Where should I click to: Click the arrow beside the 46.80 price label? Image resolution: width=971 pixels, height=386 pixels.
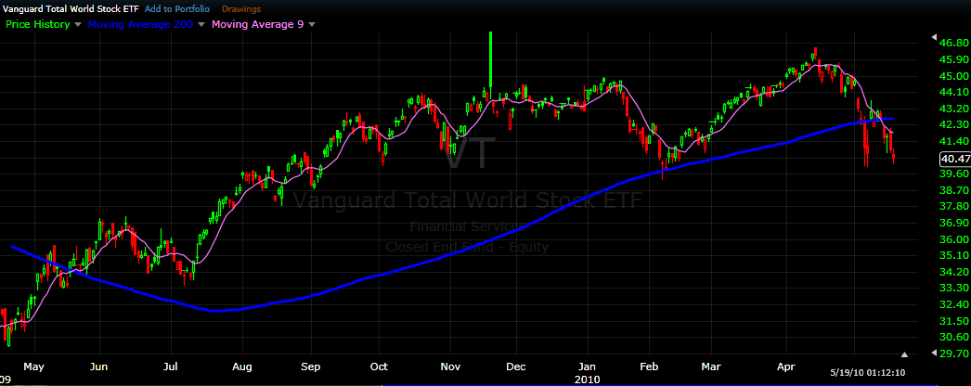(x=934, y=38)
